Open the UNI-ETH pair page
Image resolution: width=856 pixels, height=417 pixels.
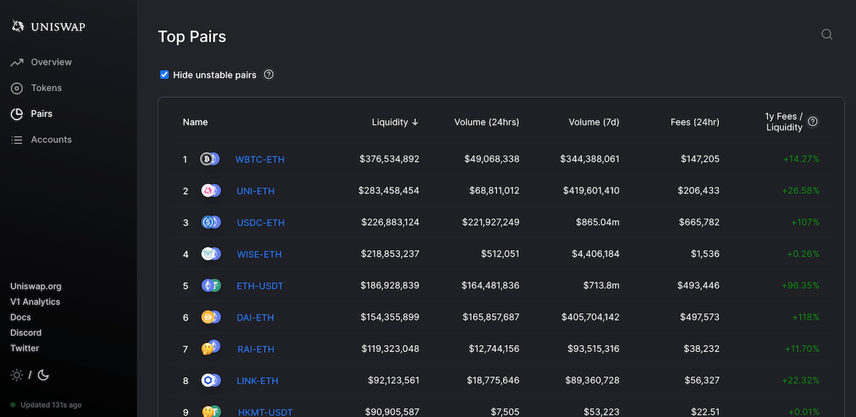255,191
